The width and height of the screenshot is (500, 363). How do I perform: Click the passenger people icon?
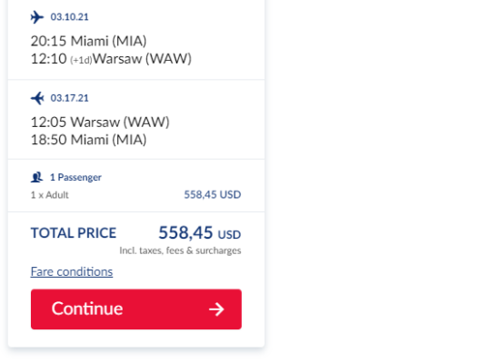pos(36,177)
